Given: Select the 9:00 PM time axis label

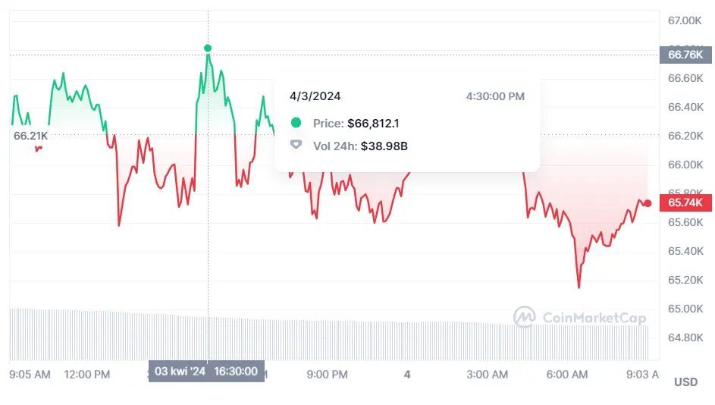Looking at the screenshot, I should (x=328, y=374).
